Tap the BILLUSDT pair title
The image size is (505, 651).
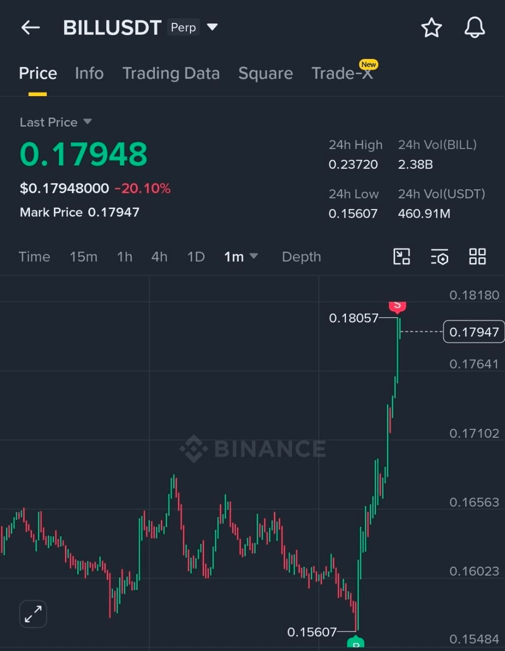tap(112, 27)
